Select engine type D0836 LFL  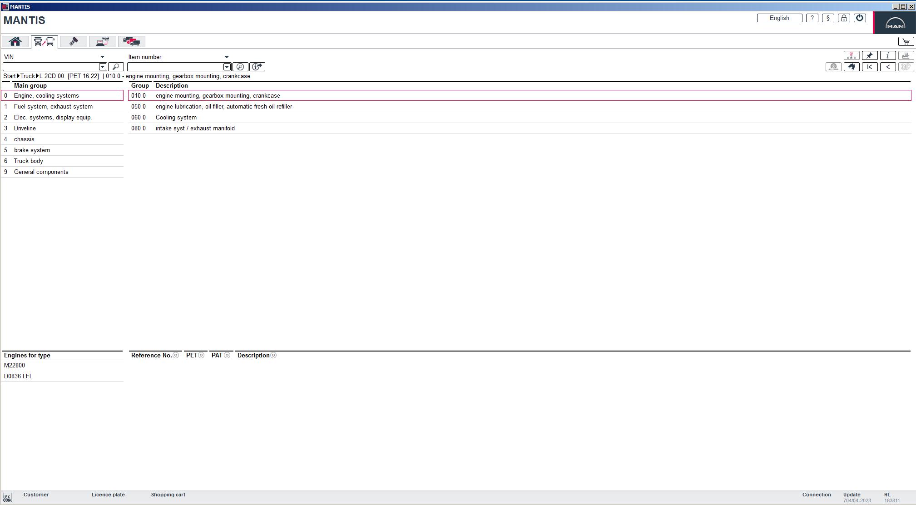pos(18,376)
